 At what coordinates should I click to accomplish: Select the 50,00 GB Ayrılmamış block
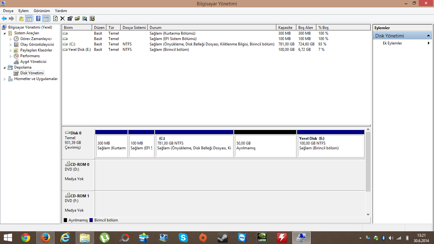(265, 143)
